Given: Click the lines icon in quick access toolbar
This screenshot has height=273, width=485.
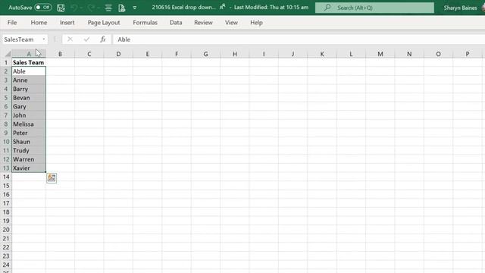Looking at the screenshot, I should [108, 8].
